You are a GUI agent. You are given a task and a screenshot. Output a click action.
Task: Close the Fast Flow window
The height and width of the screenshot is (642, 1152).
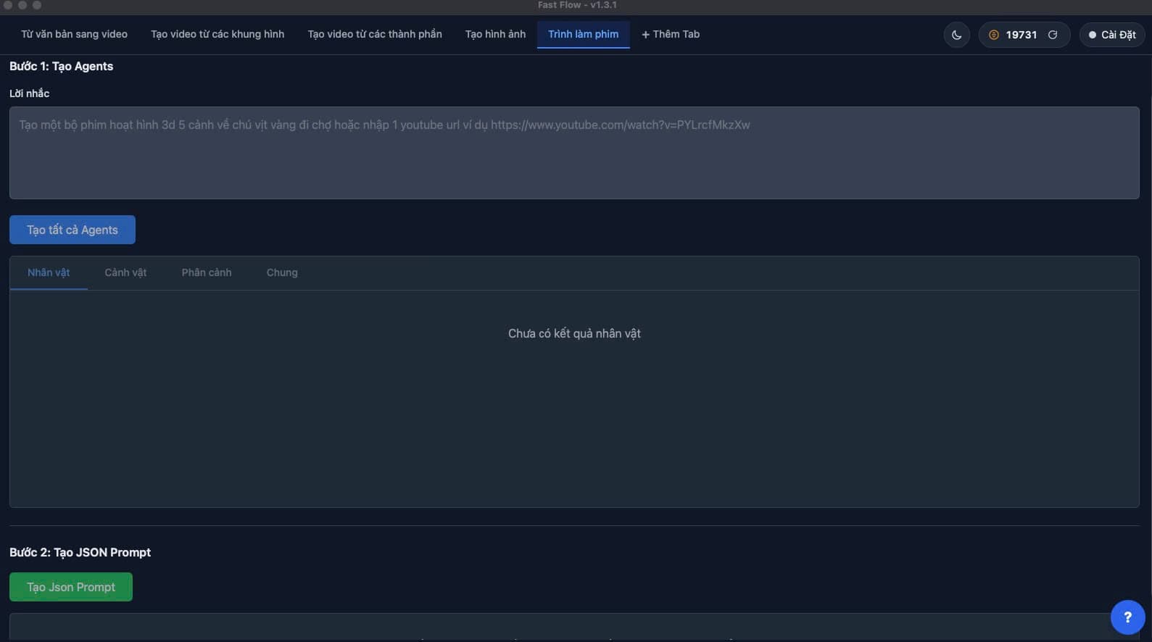[x=8, y=5]
